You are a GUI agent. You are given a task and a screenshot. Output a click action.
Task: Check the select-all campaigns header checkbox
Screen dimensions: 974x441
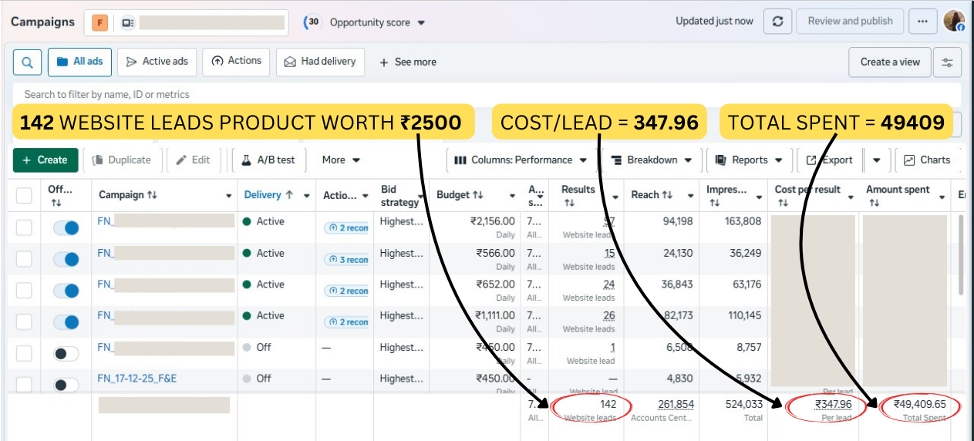pyautogui.click(x=25, y=195)
